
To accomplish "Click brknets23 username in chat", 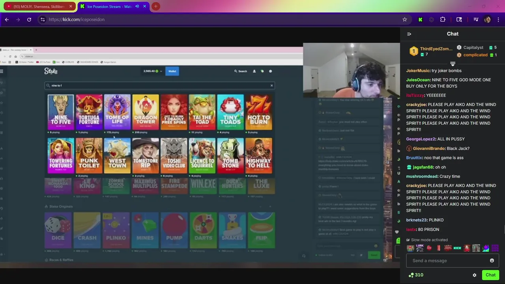I will (x=416, y=220).
